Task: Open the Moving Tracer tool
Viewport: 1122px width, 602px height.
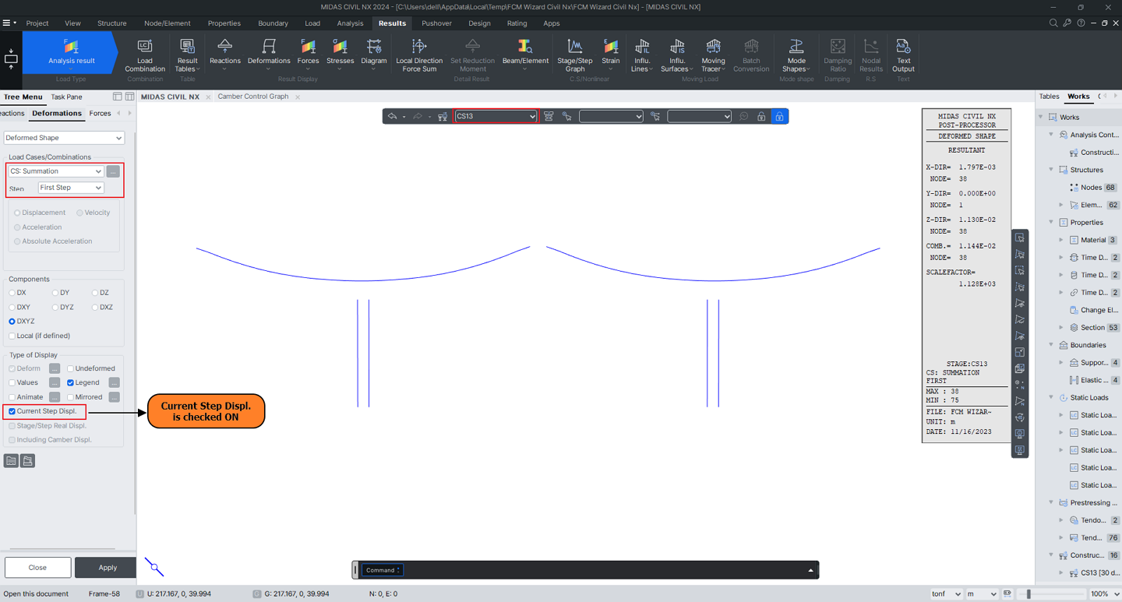Action: [713, 56]
